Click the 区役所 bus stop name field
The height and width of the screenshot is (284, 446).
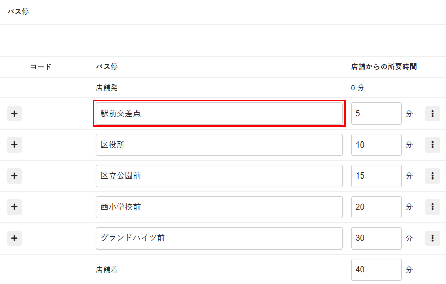point(219,145)
